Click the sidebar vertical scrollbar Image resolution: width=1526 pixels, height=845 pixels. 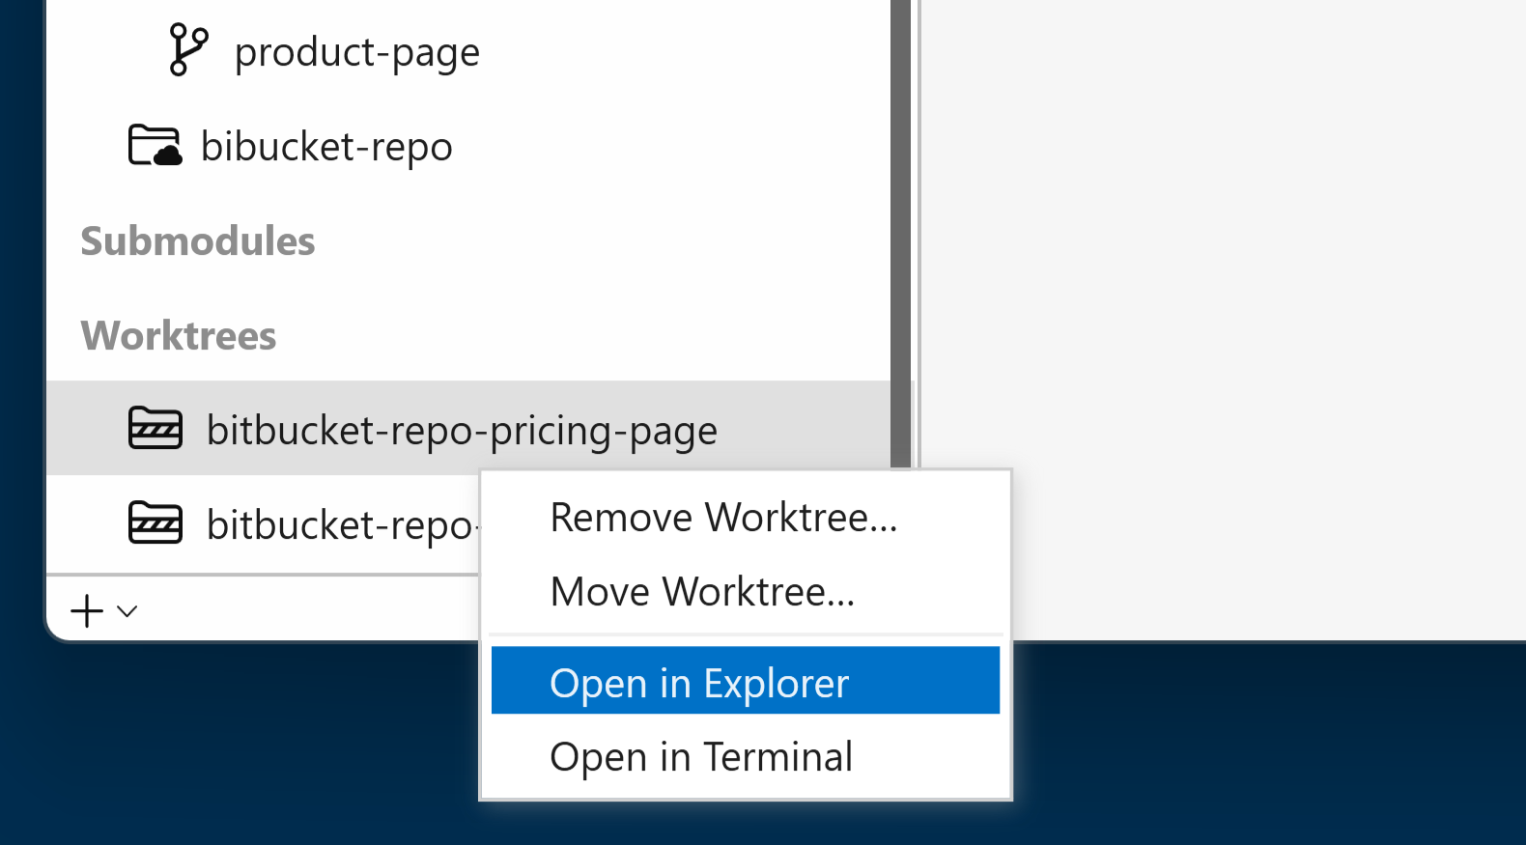900,232
